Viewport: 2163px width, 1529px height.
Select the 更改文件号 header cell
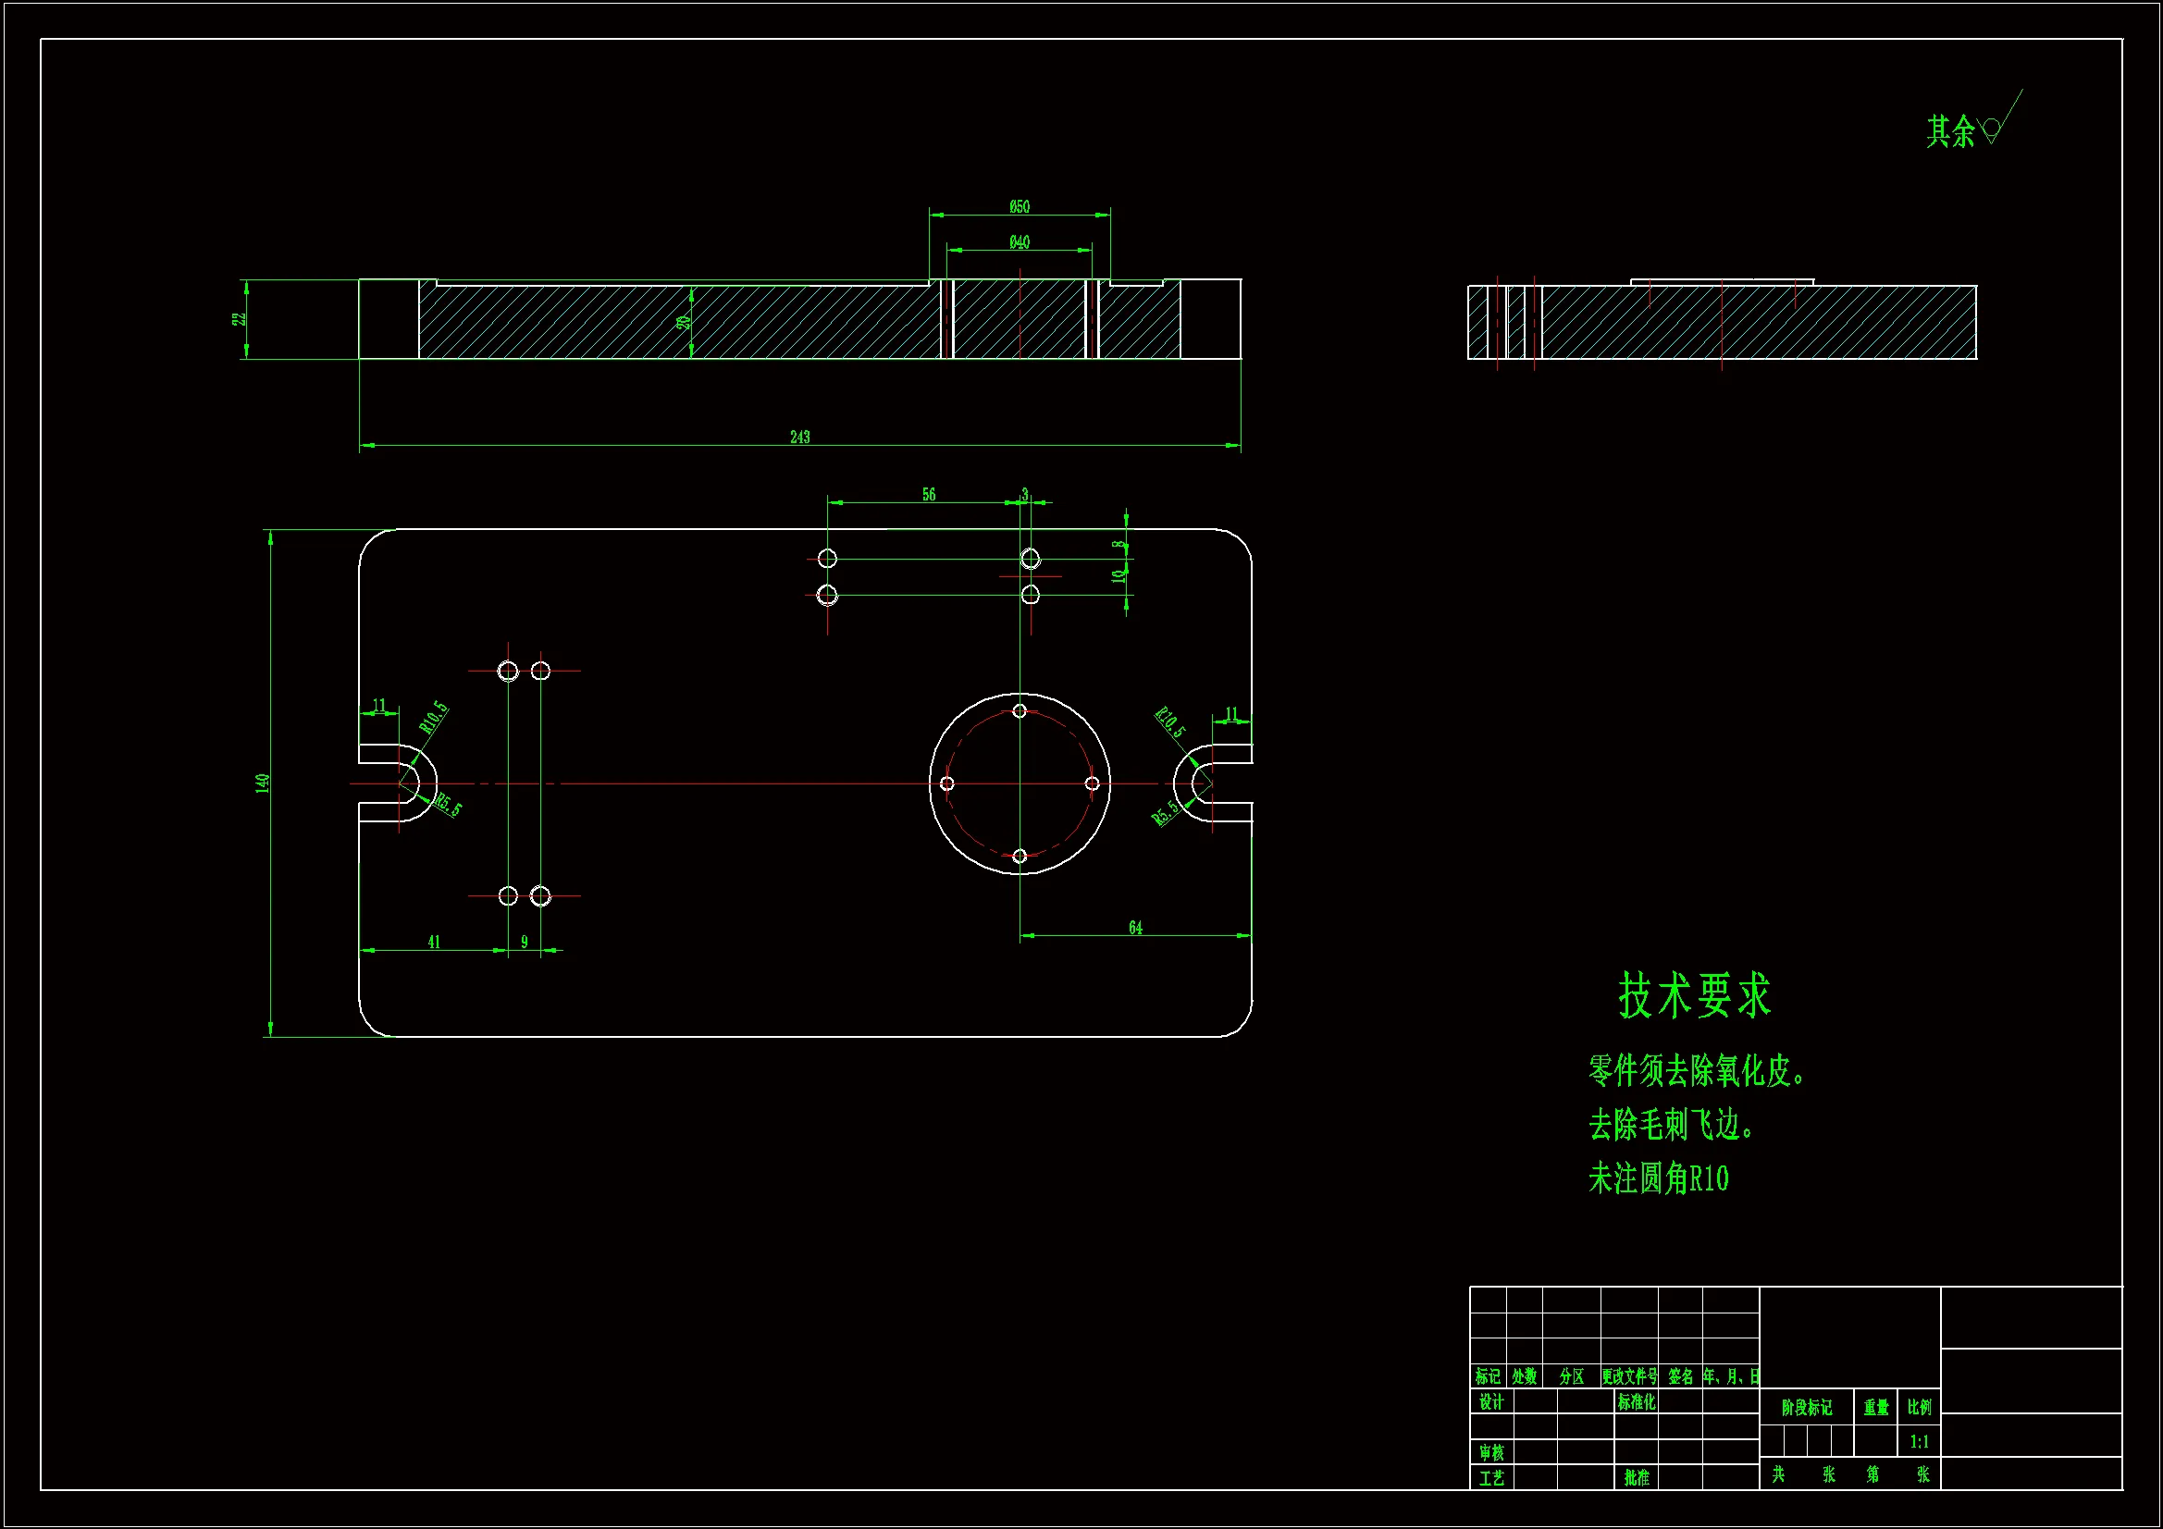(x=1629, y=1376)
